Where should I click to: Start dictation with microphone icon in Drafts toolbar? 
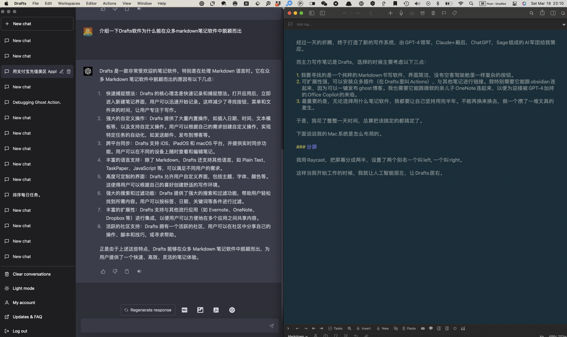pos(401,13)
